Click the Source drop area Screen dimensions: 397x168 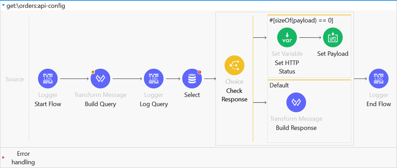(x=15, y=79)
